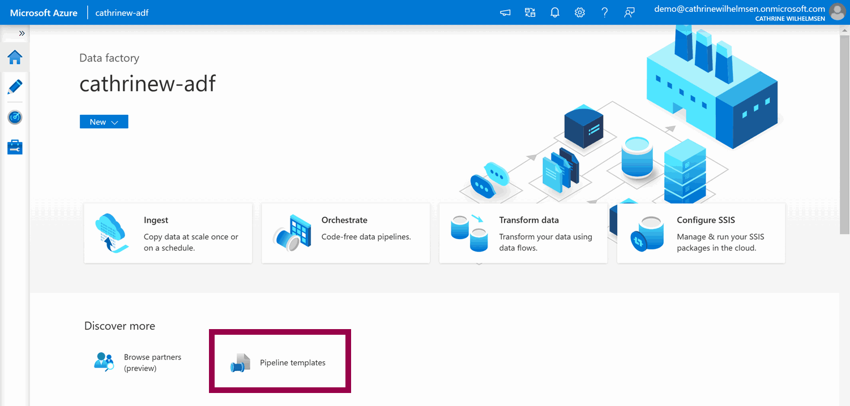Open the settings gear menu
850x406 pixels.
(x=580, y=12)
